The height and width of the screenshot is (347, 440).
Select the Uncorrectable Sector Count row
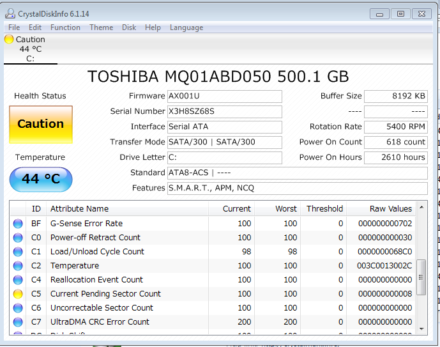213,308
